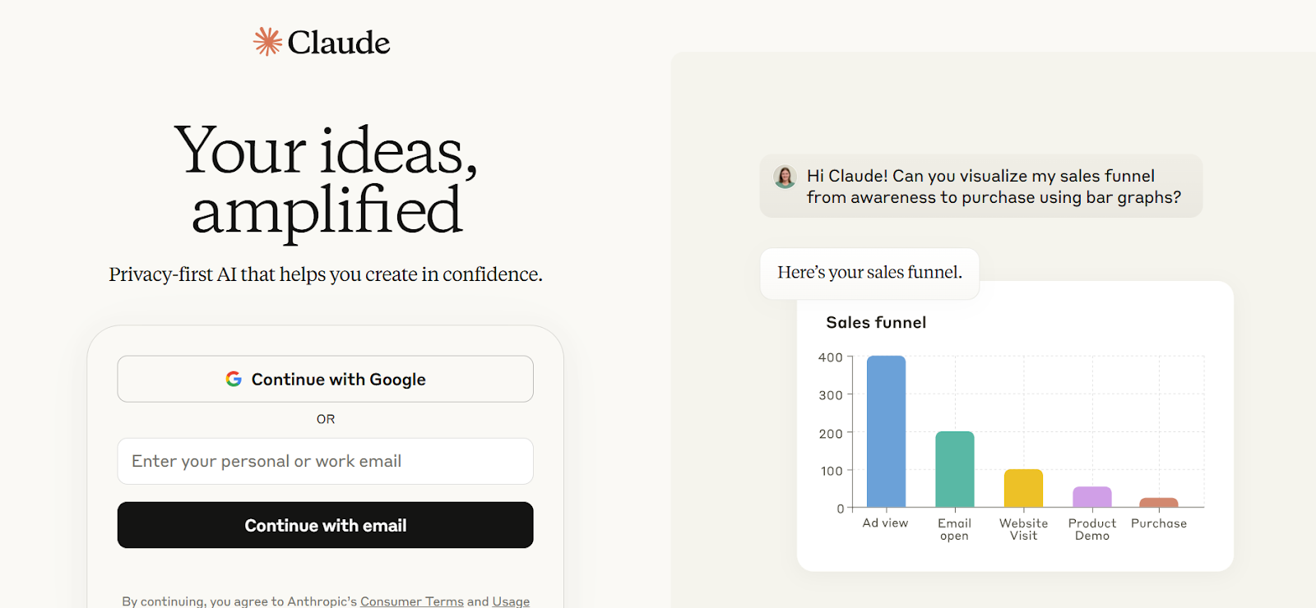The height and width of the screenshot is (608, 1316).
Task: Click the Continue with email button
Action: tap(326, 525)
